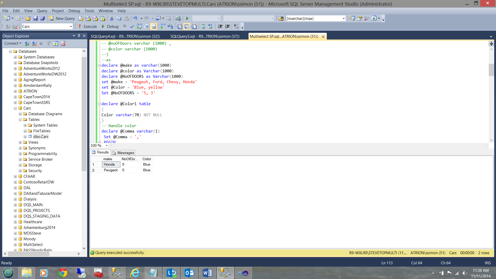This screenshot has height=279, width=496.
Task: Click the Save file icon
Action: (36, 18)
